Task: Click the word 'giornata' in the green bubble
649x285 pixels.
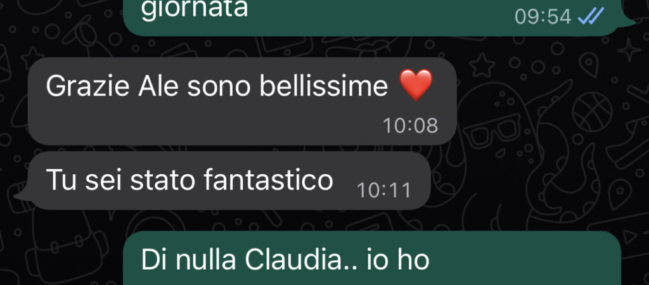Action: click(194, 9)
